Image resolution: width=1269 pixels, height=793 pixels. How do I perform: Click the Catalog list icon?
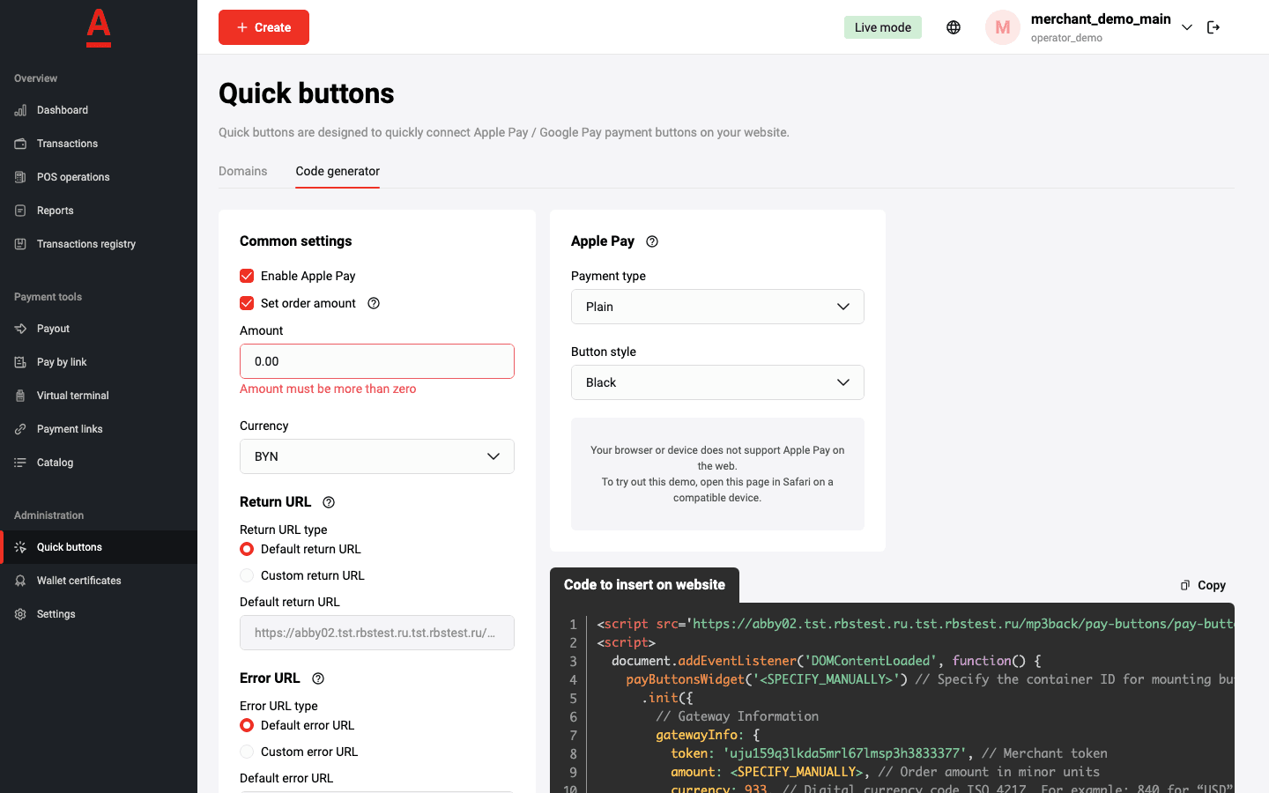point(20,463)
